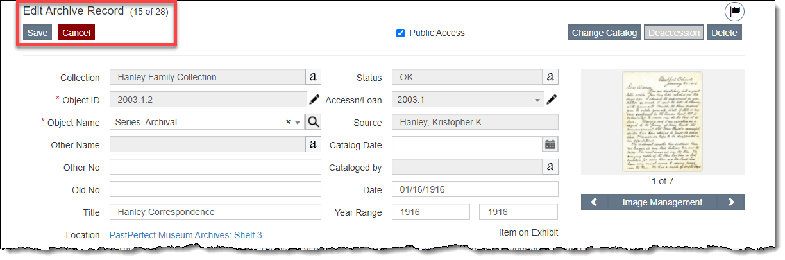Click into the Title input field

coord(215,212)
